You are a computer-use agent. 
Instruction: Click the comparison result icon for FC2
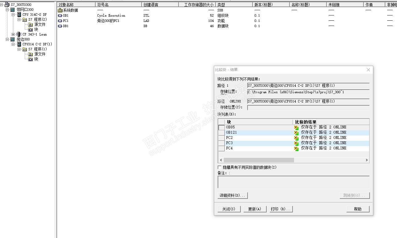[296, 138]
